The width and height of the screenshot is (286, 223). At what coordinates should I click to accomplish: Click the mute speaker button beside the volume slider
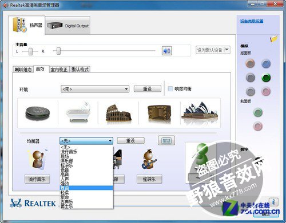coord(166,51)
